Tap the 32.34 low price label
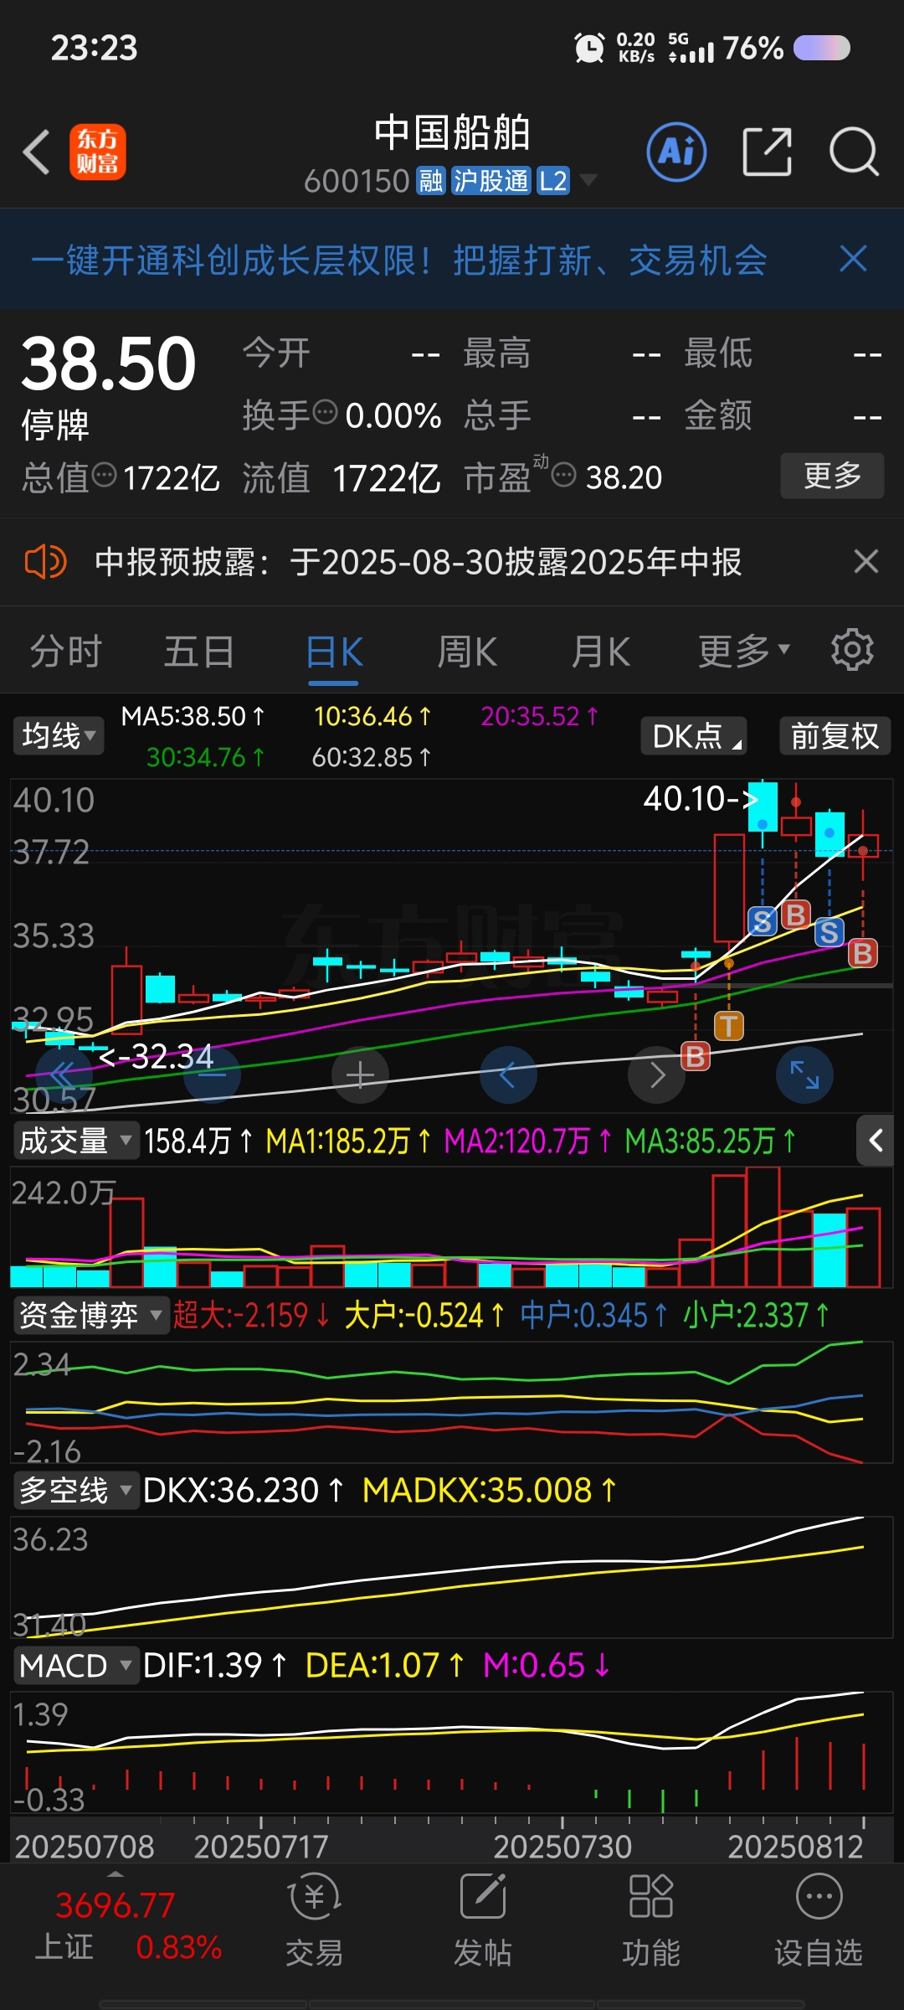 point(157,1056)
